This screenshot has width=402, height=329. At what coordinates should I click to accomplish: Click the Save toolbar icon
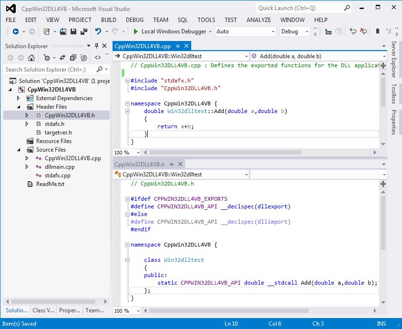click(73, 31)
